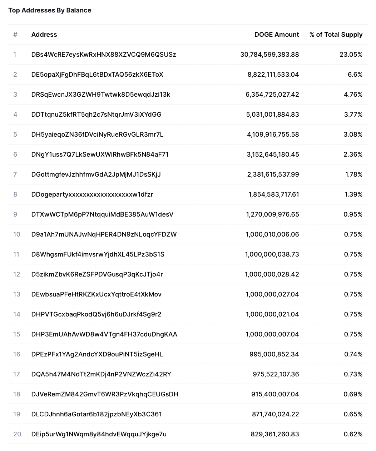
Task: Click the address starting with DPEzPFx1YAg2
Action: tap(97, 354)
